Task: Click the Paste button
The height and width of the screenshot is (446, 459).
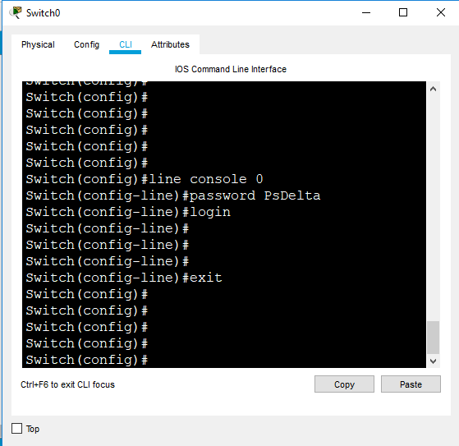Action: tap(411, 384)
